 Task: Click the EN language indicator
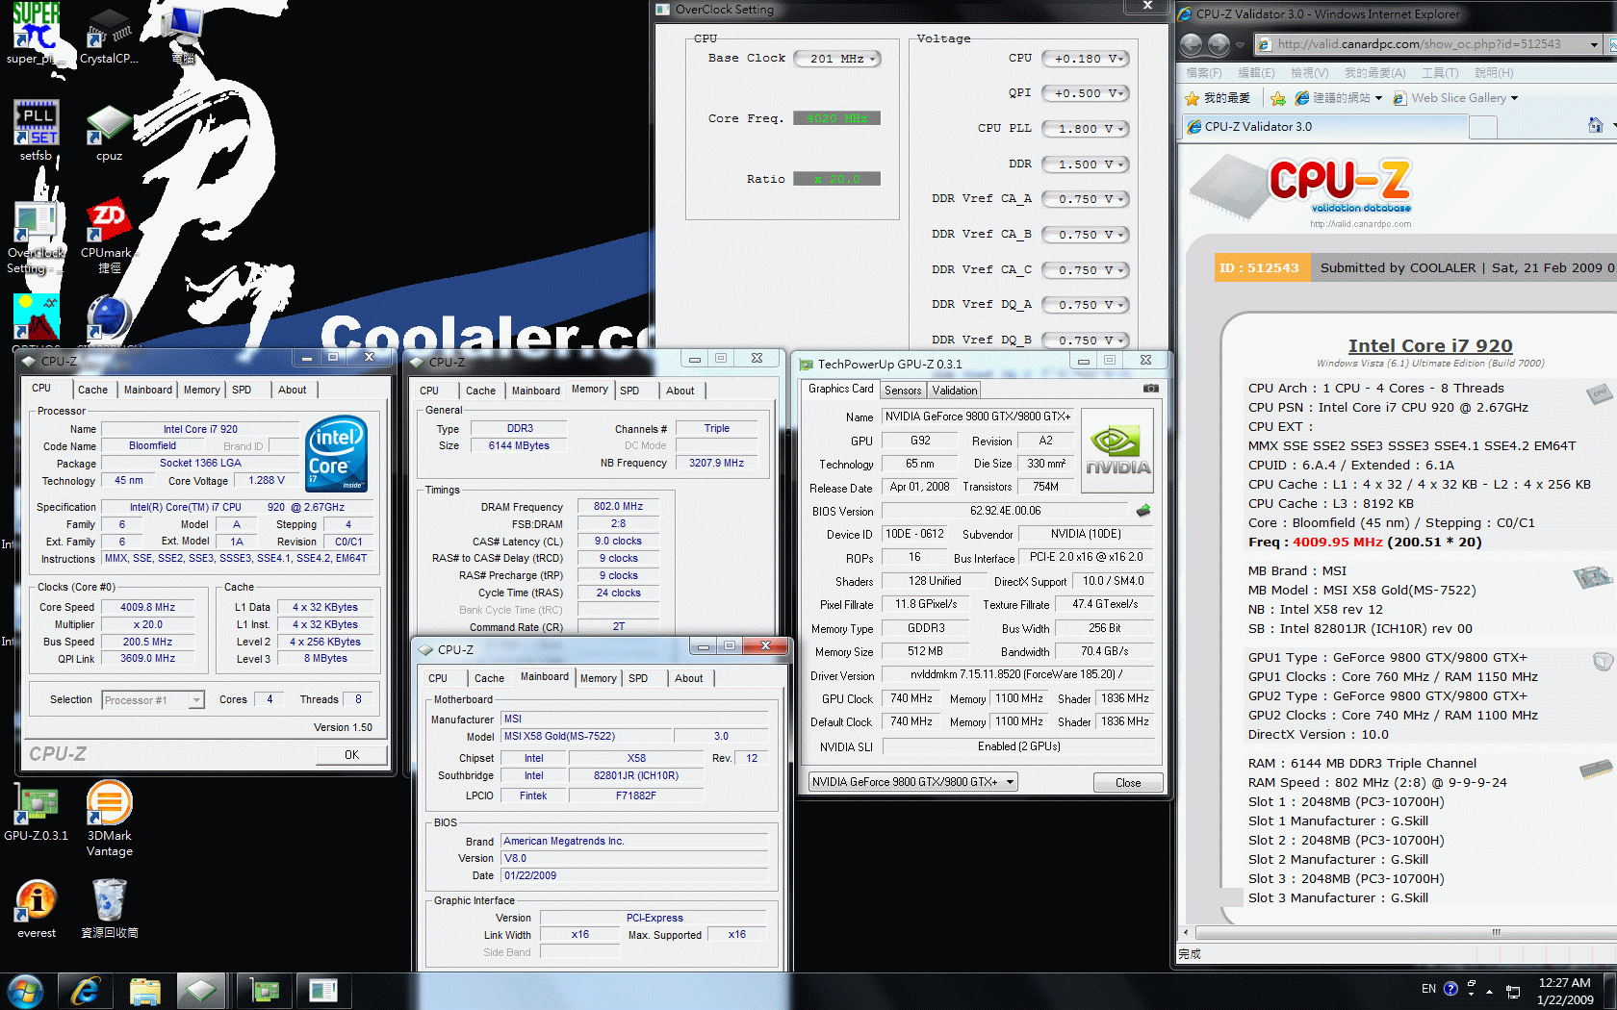pyautogui.click(x=1428, y=989)
